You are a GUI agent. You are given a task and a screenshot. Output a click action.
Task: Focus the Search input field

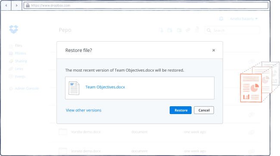(232, 30)
